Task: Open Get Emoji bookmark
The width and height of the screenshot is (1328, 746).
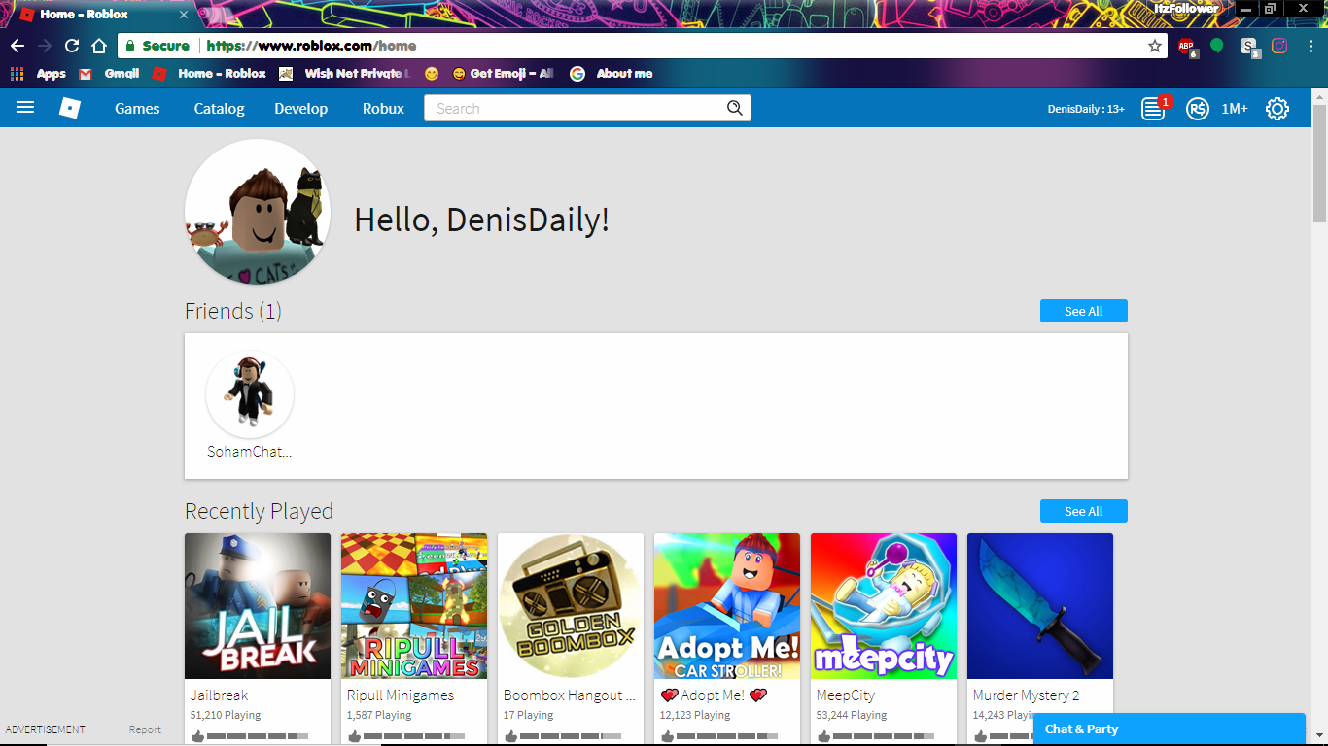Action: click(503, 73)
